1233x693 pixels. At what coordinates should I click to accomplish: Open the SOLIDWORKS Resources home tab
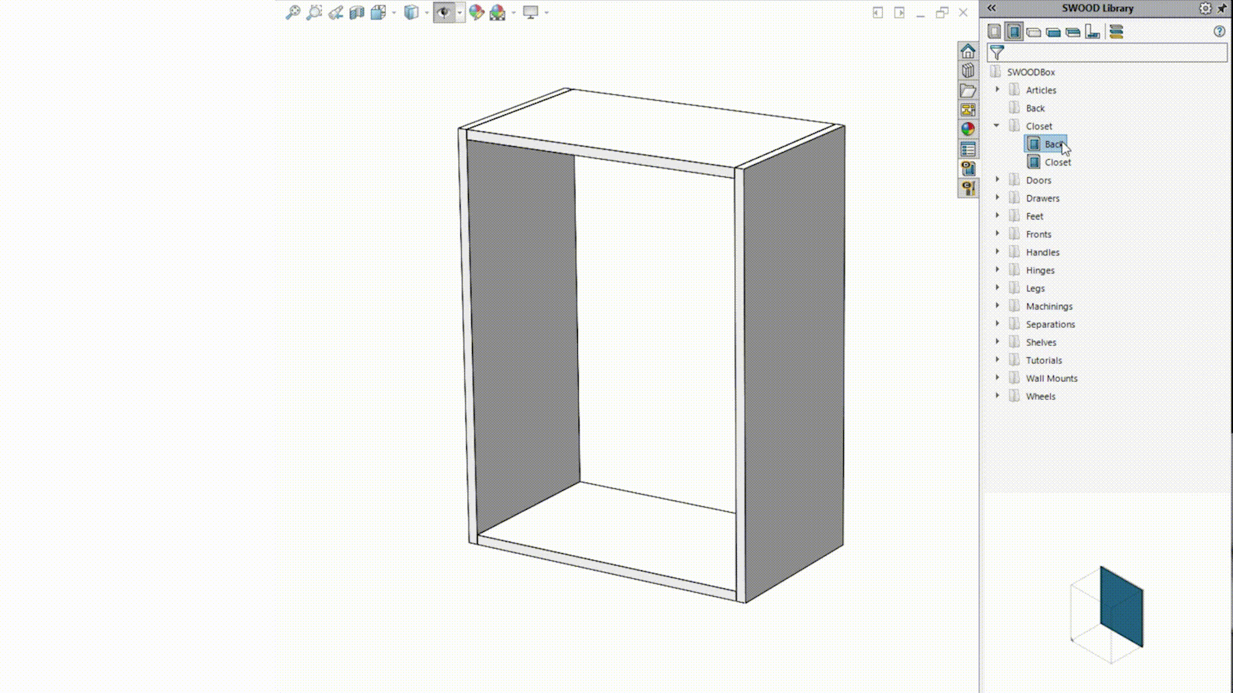[x=968, y=51]
